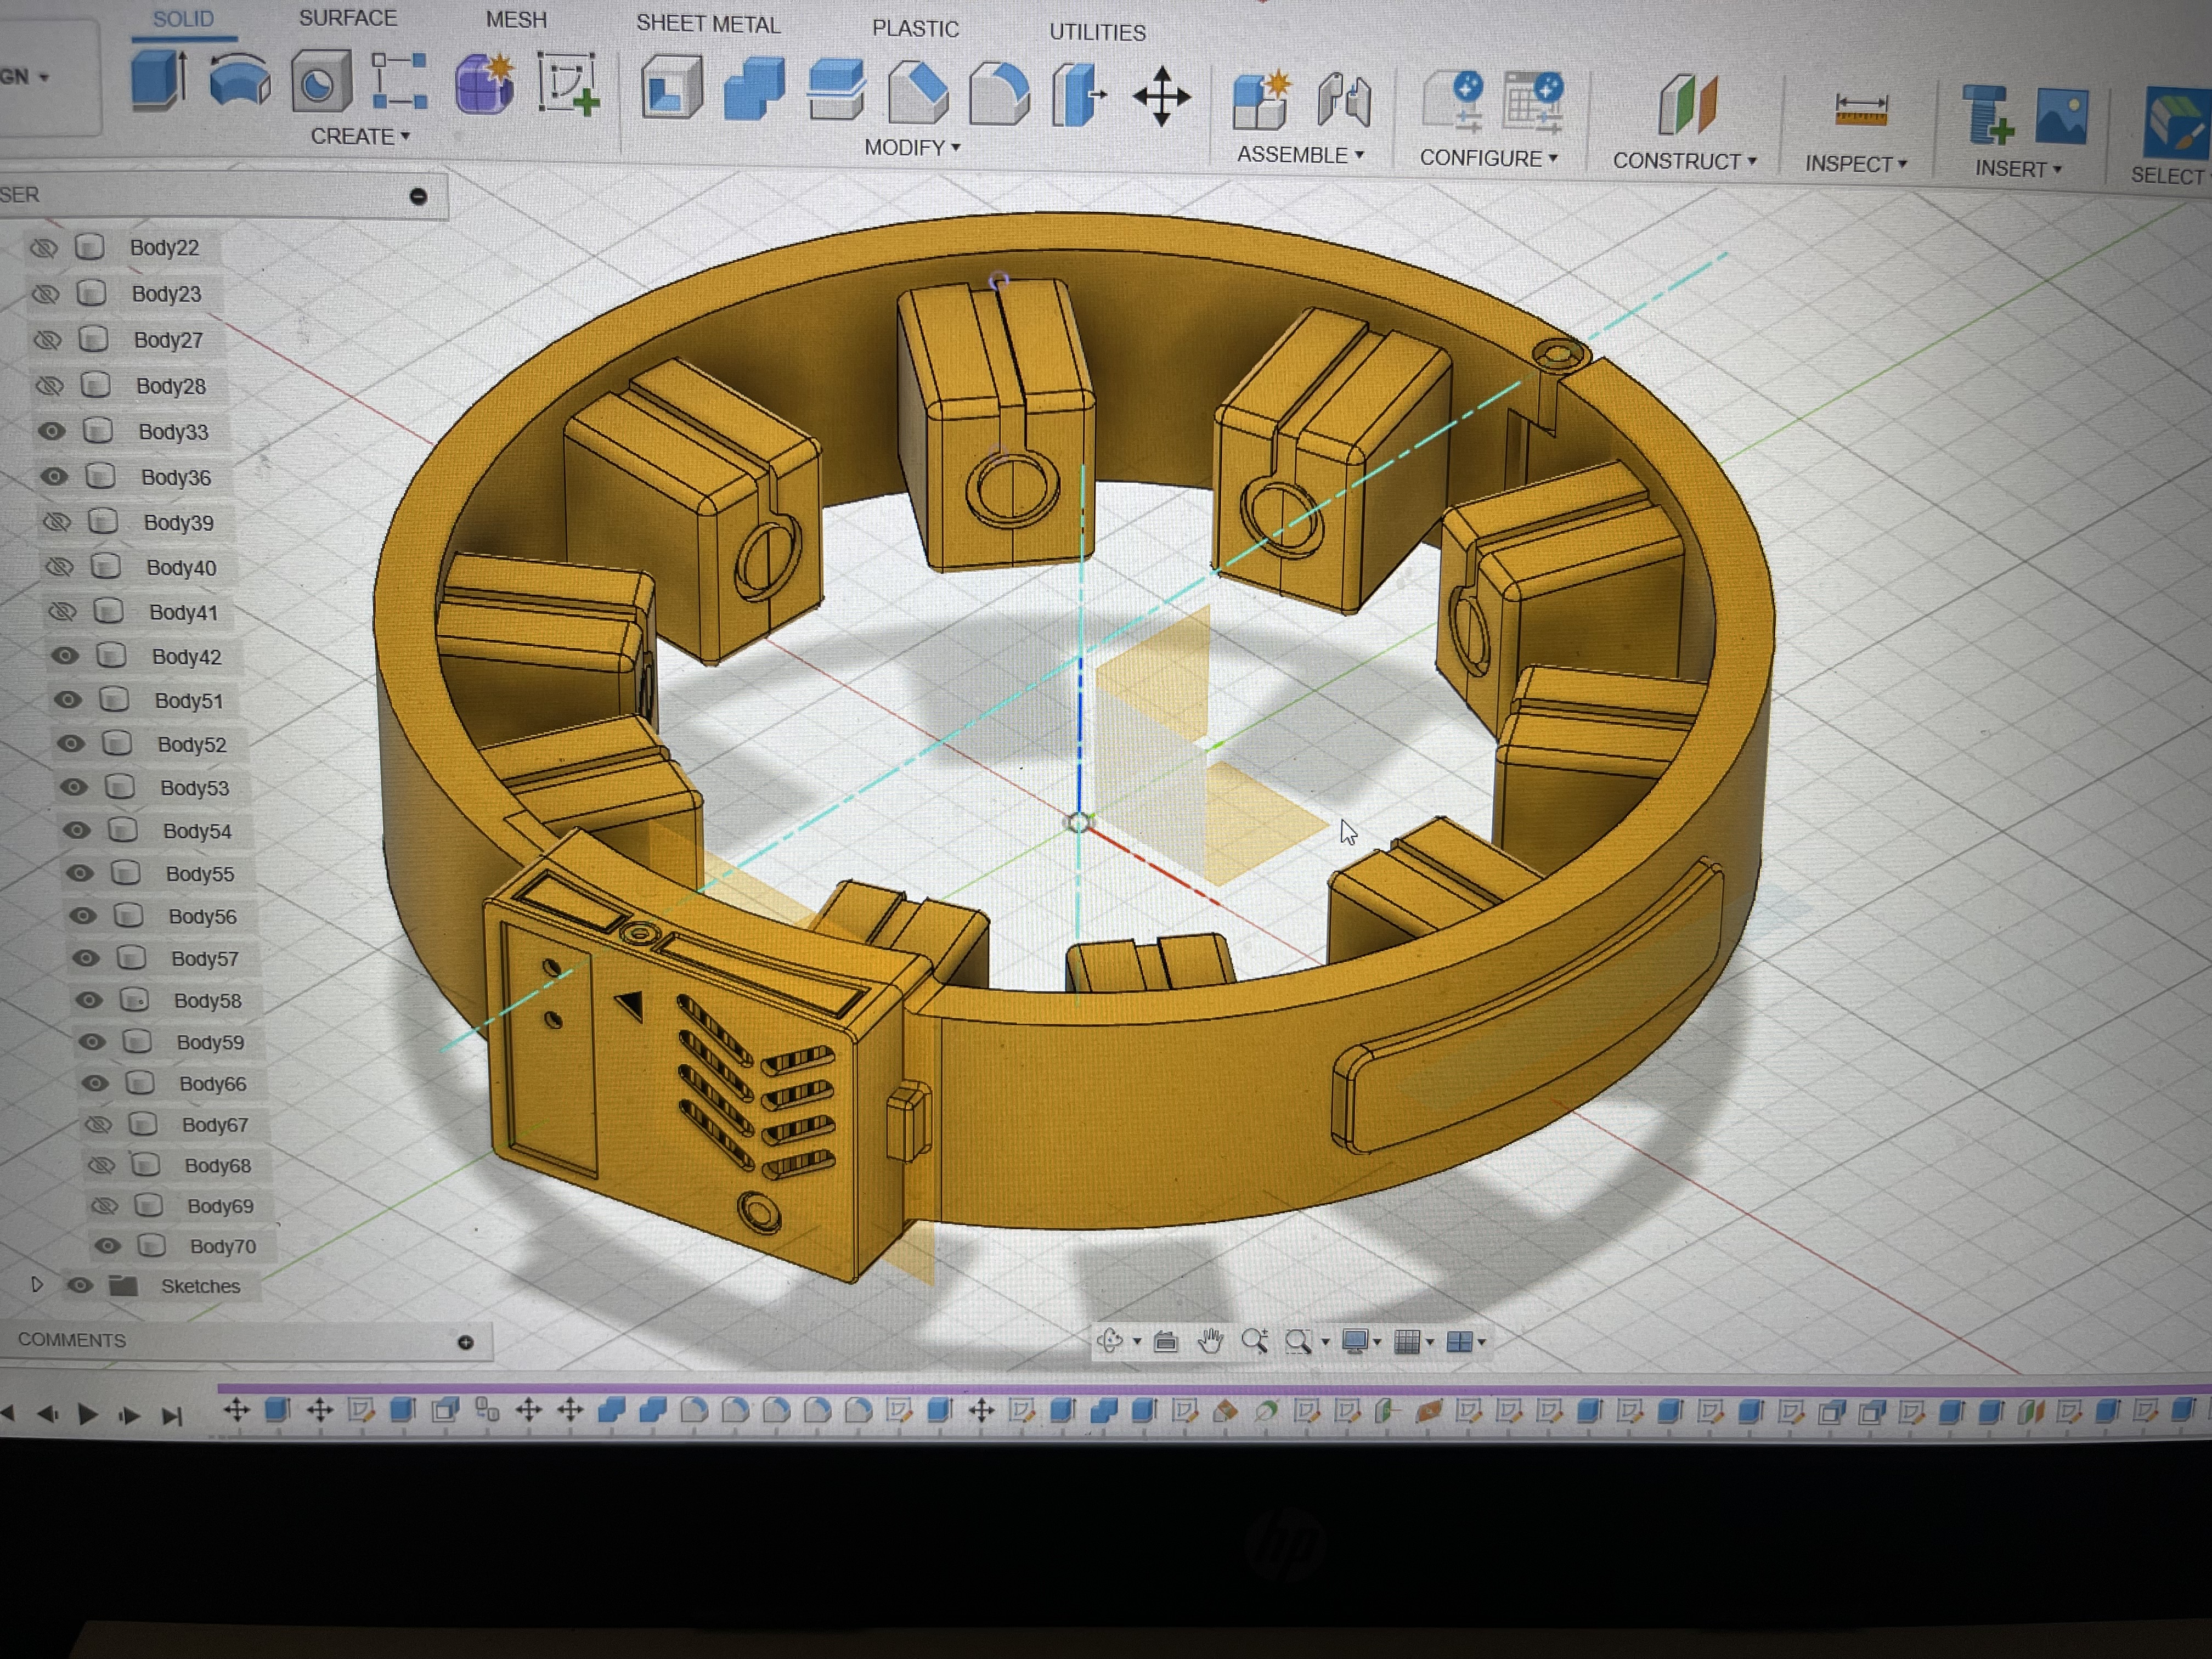The height and width of the screenshot is (1659, 2212).
Task: Click the Zoom Window icon
Action: point(1298,1342)
